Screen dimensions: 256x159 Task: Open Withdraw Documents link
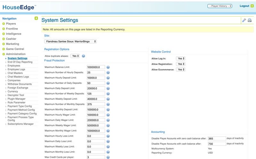pyautogui.click(x=20, y=84)
